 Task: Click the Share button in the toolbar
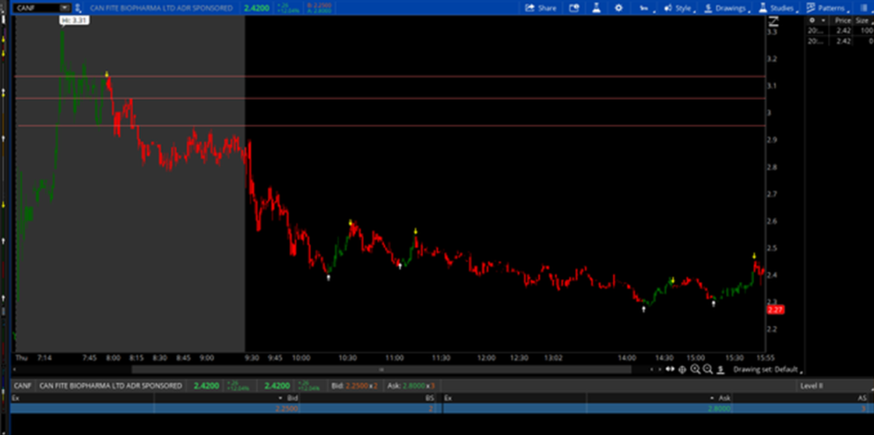pyautogui.click(x=540, y=8)
